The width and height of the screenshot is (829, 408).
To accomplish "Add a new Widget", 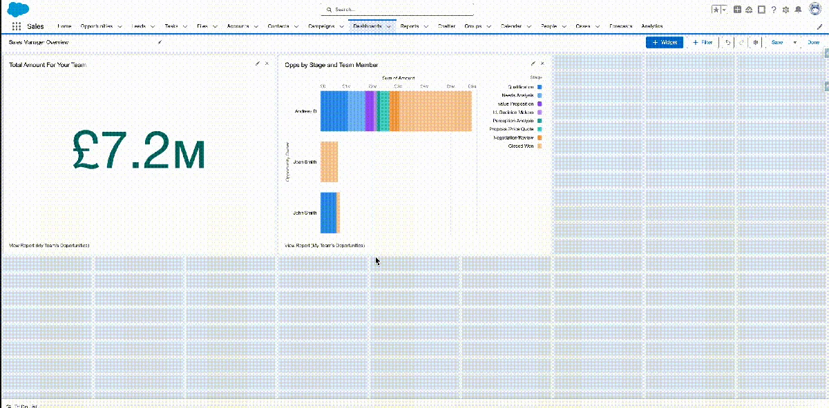I will (x=665, y=42).
